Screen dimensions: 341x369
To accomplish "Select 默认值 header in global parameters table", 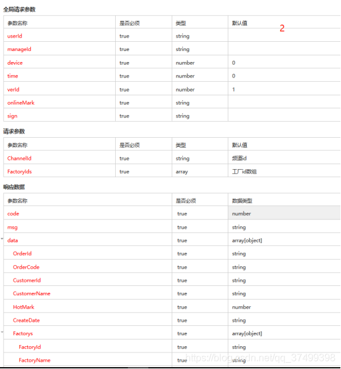I will point(239,23).
